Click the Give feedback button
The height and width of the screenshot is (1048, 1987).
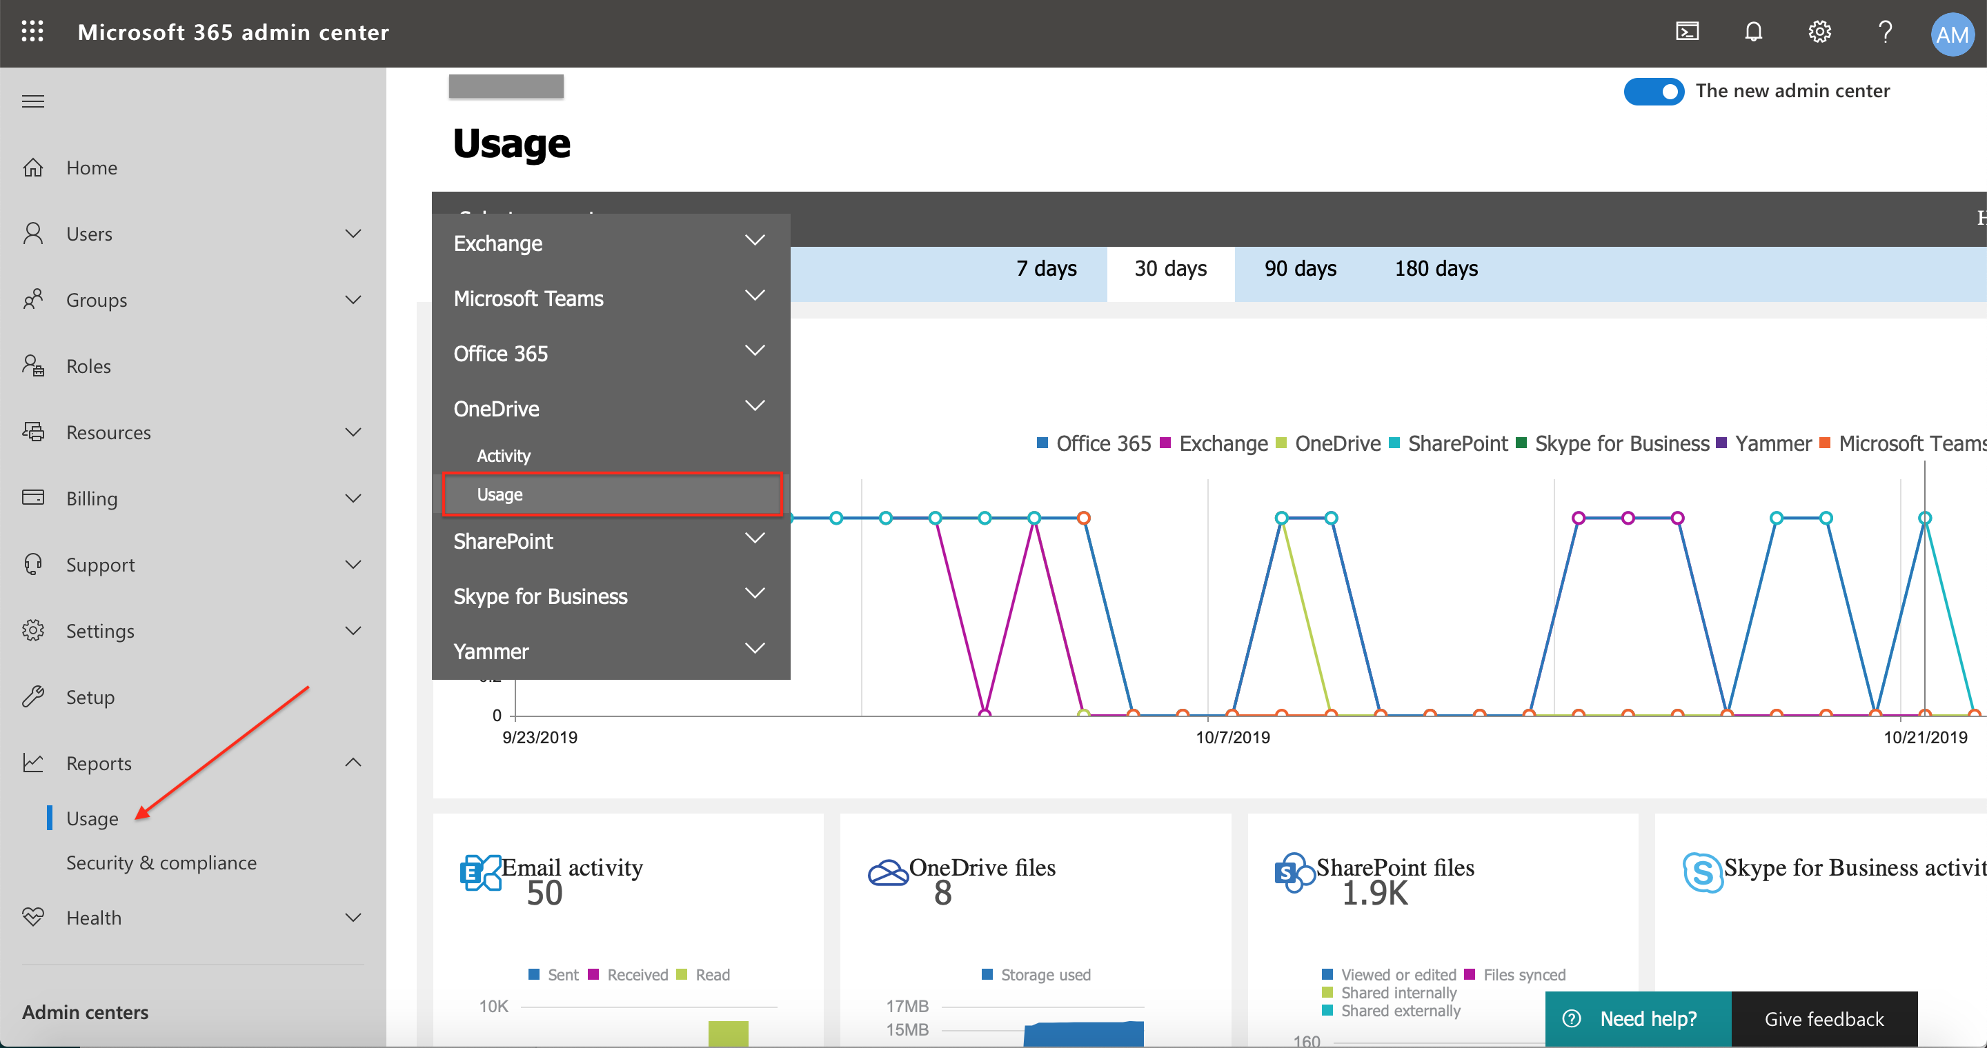click(x=1824, y=1019)
